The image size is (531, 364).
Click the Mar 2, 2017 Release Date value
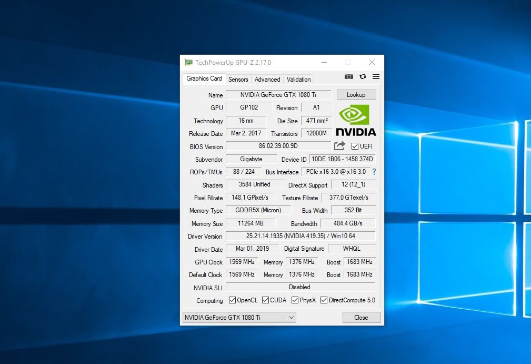[x=246, y=133]
